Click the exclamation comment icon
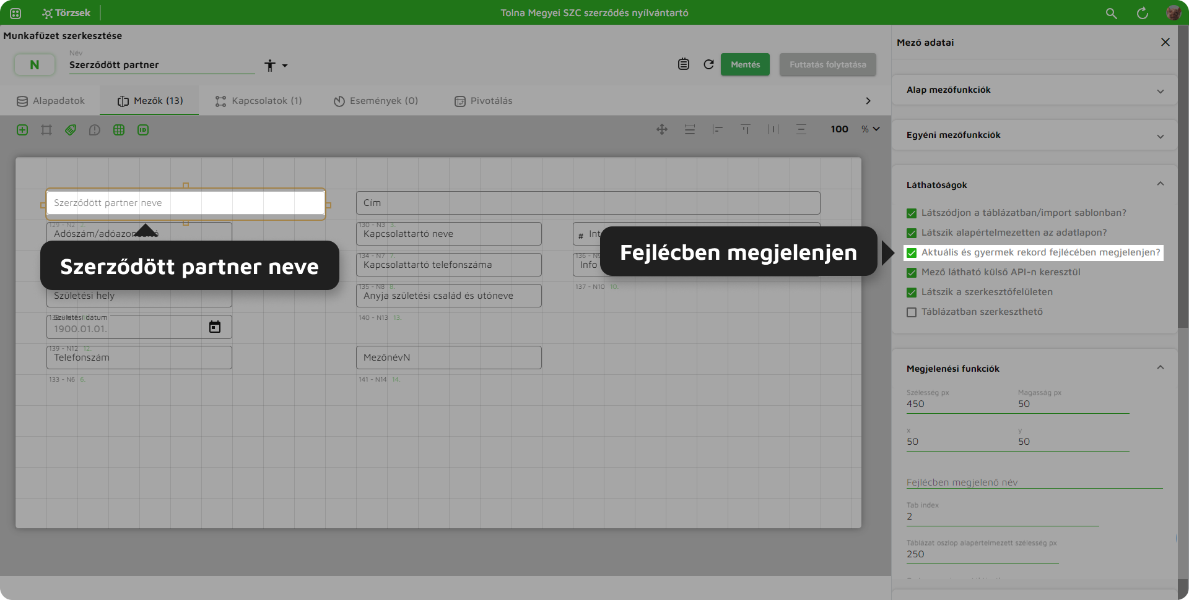Screen dimensions: 1189x600 pyautogui.click(x=95, y=130)
